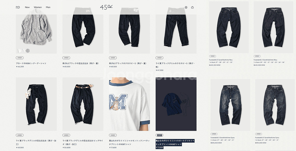Select the striped swatch on big gauge shirt
Screen dimensions: 296x151
click(28, 51)
